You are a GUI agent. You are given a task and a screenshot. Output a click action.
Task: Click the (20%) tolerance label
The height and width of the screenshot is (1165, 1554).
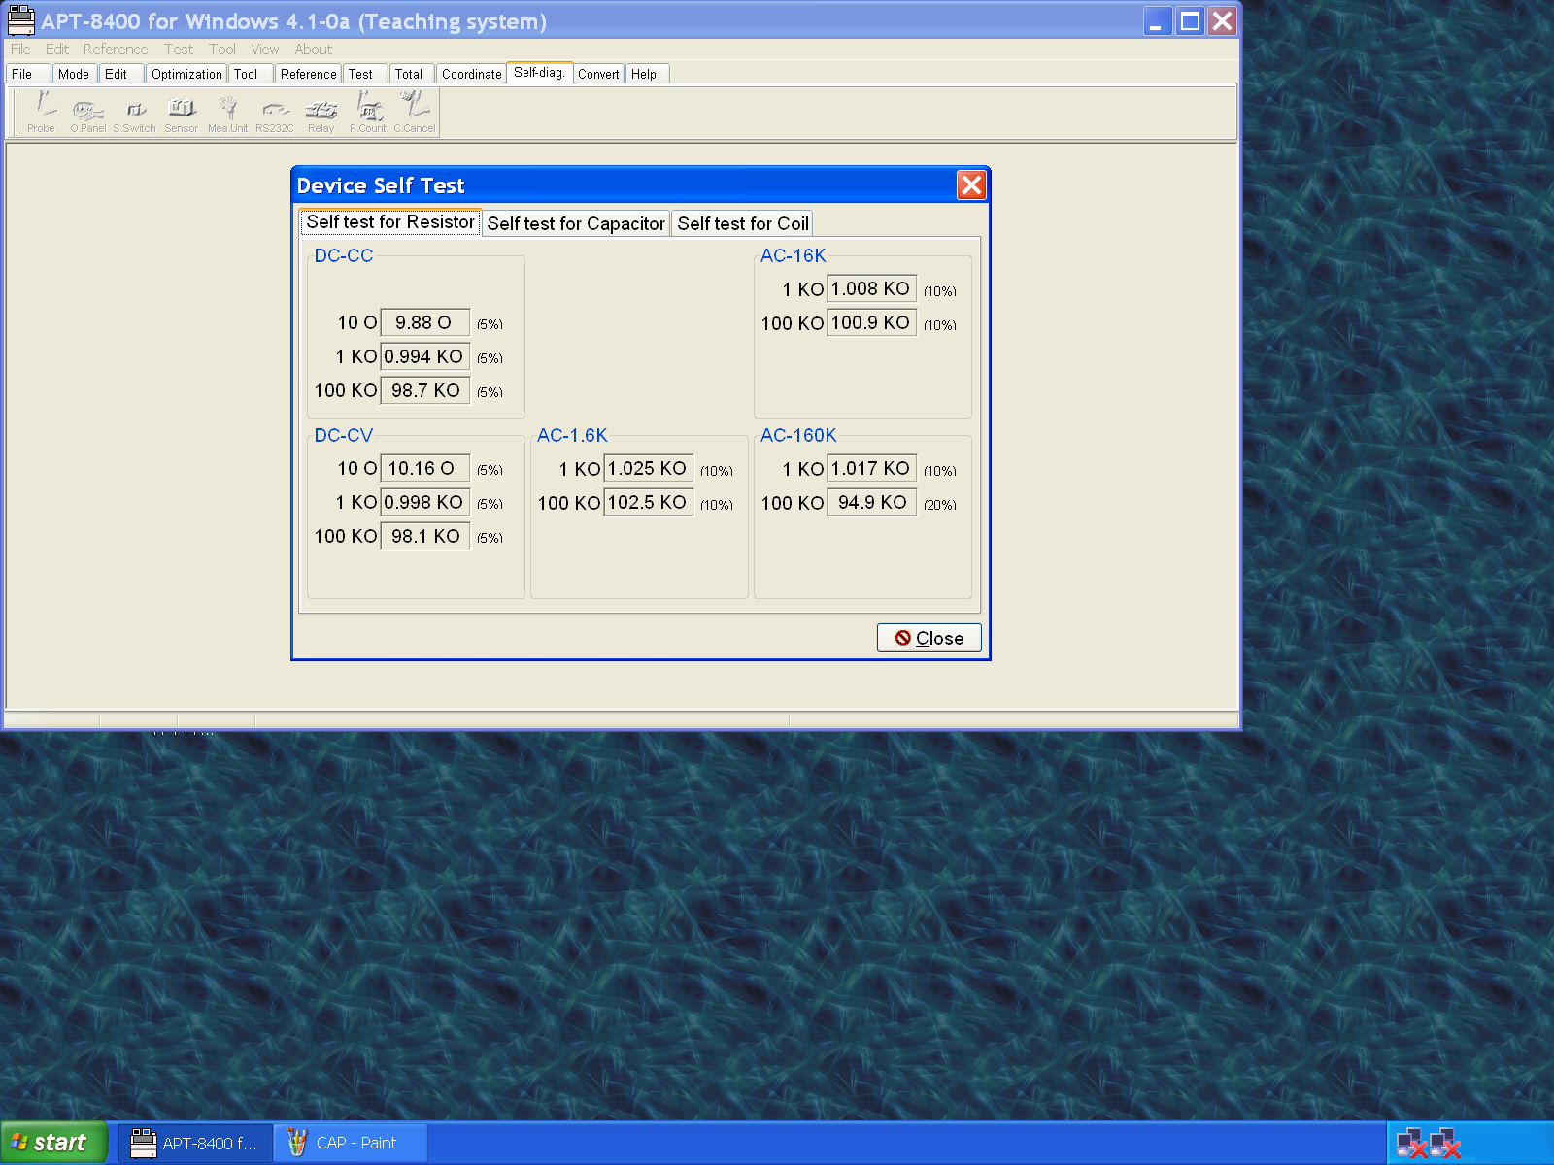[940, 505]
